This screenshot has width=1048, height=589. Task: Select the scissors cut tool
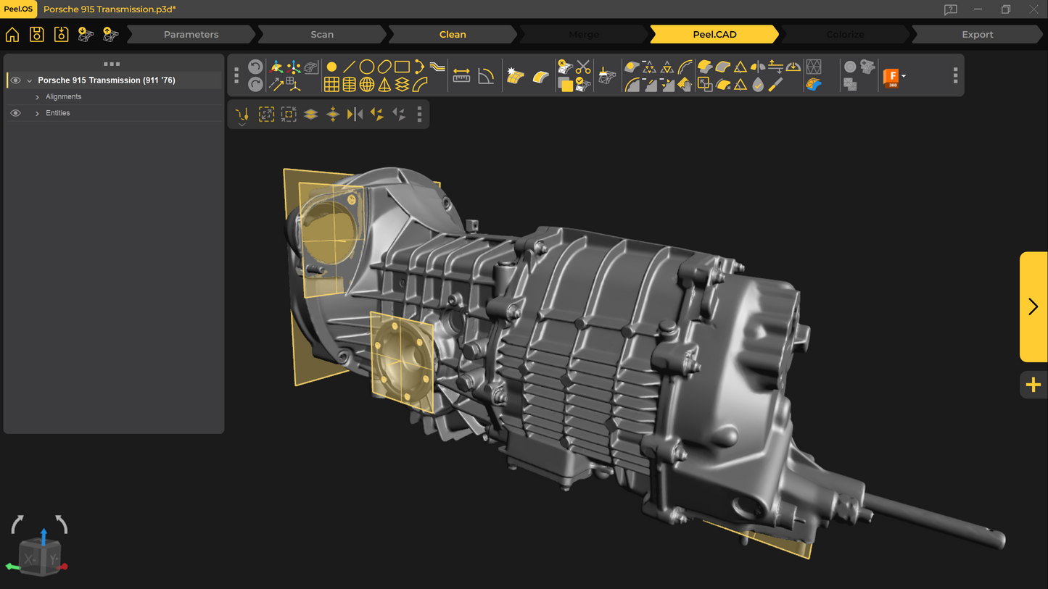pos(583,67)
